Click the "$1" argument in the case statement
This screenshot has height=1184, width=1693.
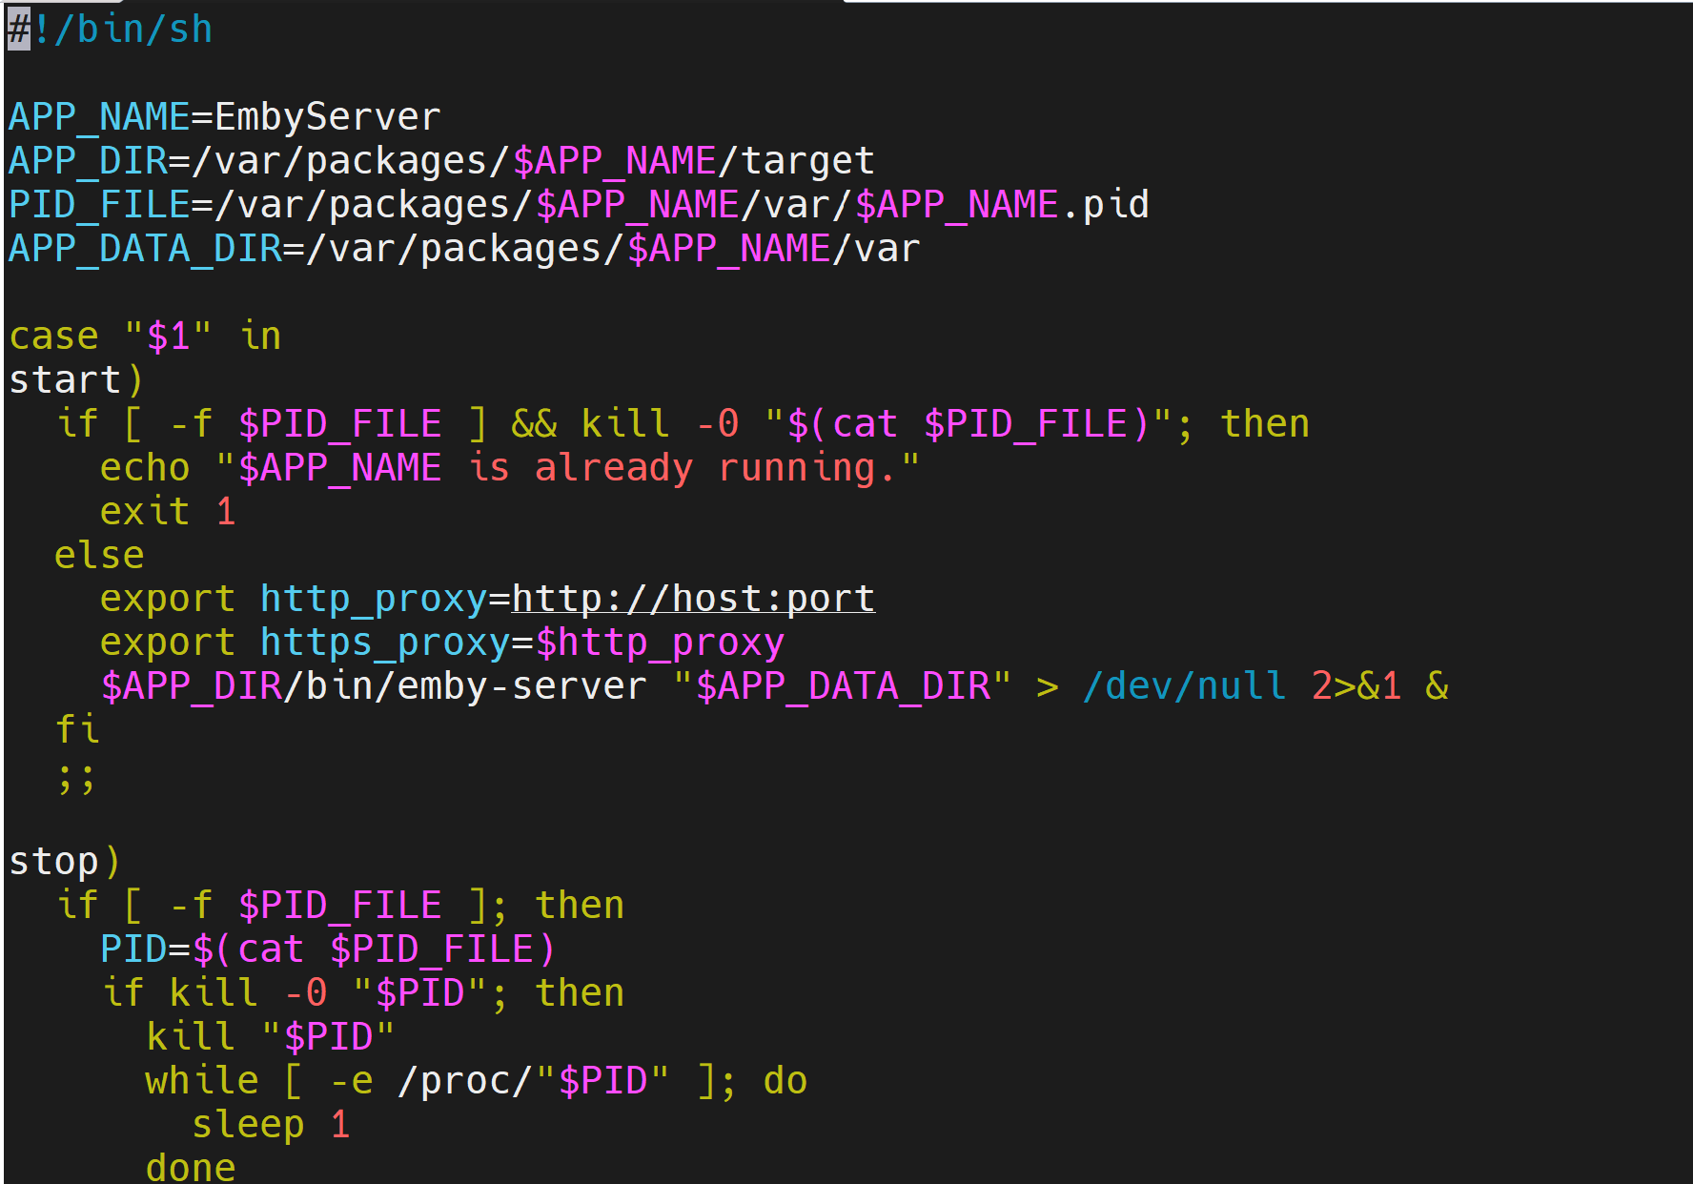pyautogui.click(x=168, y=337)
